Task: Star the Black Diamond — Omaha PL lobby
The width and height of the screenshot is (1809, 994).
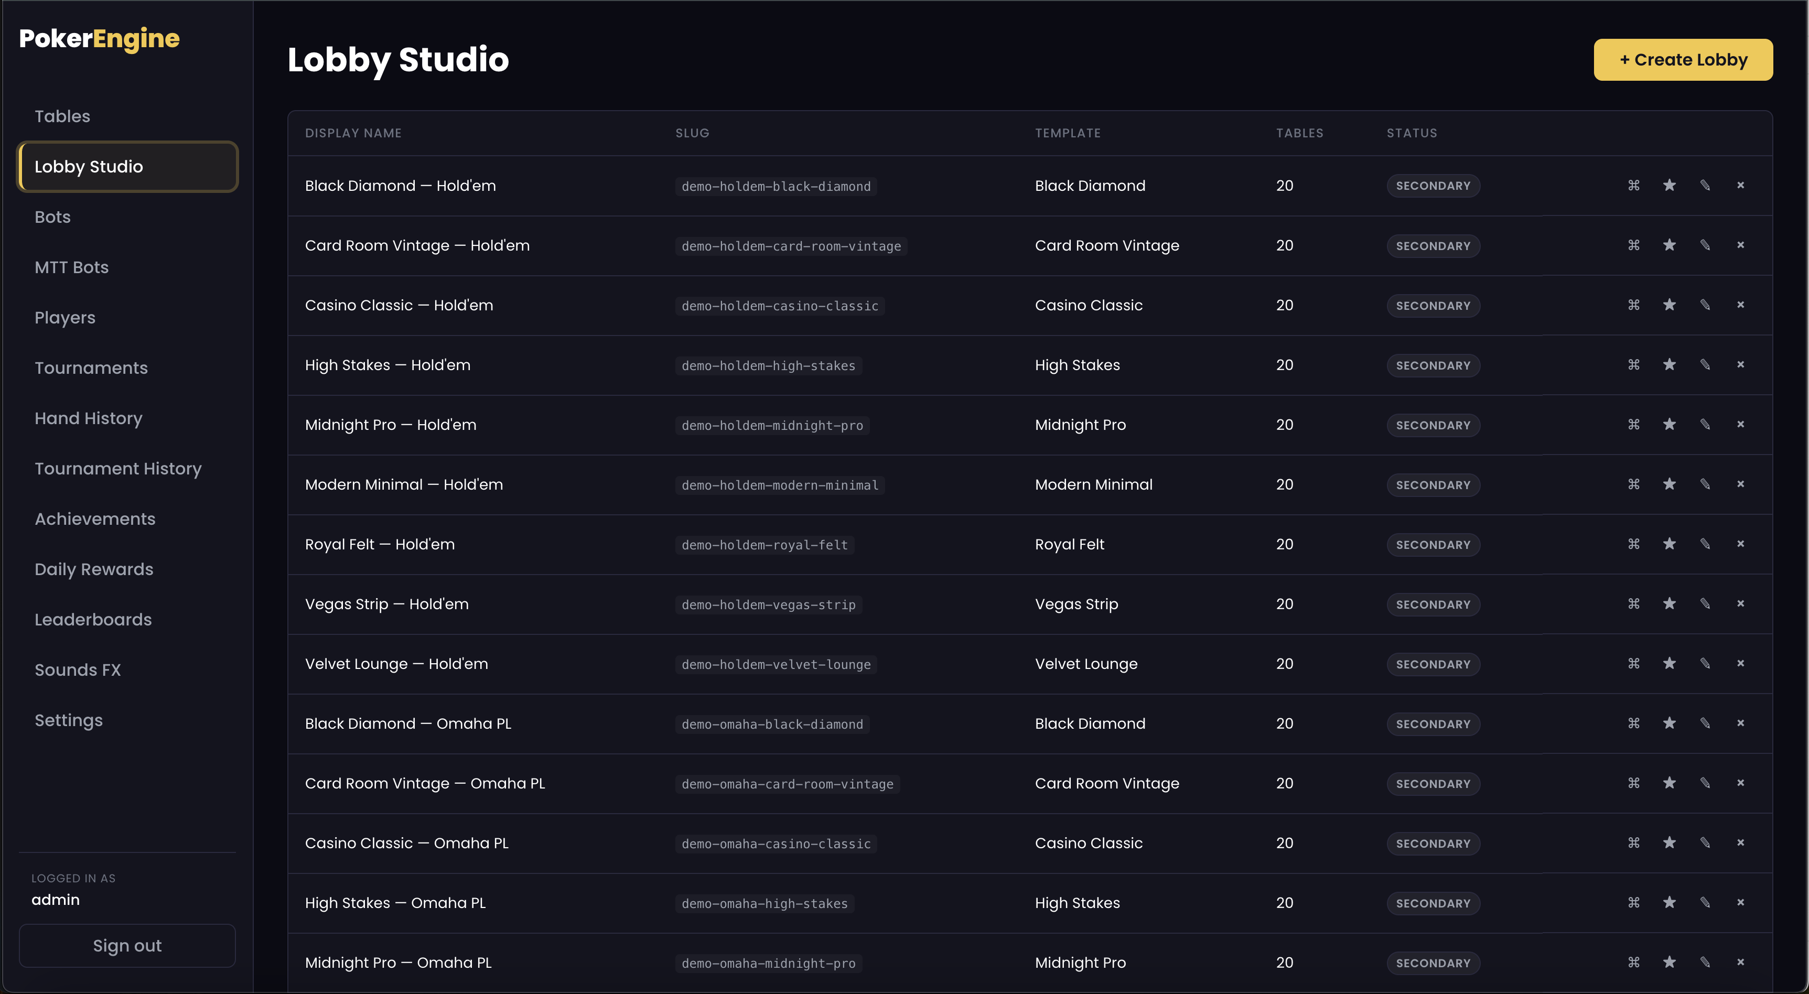Action: pyautogui.click(x=1669, y=722)
